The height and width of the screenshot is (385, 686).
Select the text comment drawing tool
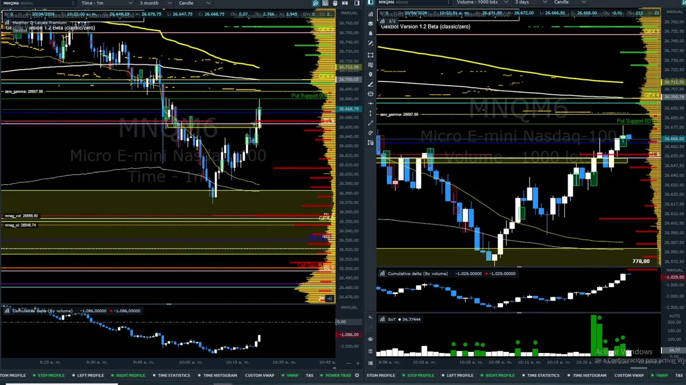coord(370,65)
